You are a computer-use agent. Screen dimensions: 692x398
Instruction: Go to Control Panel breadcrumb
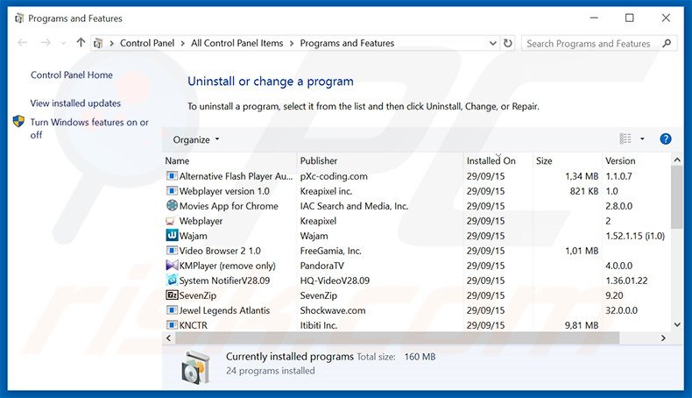pyautogui.click(x=147, y=43)
